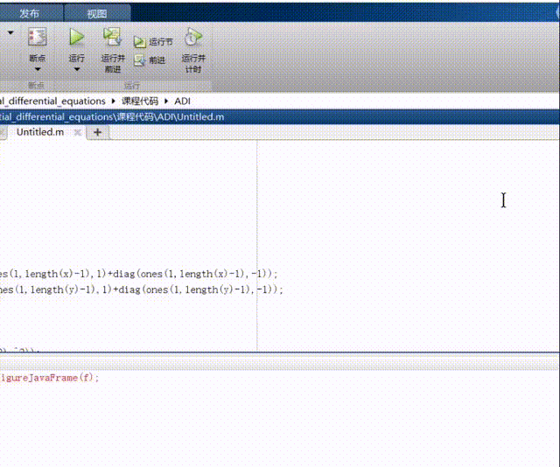Expand arrow before 课程代码 in address path
This screenshot has height=467, width=560.
(x=113, y=101)
